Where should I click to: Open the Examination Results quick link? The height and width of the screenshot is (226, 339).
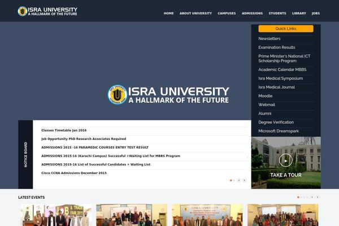[277, 47]
